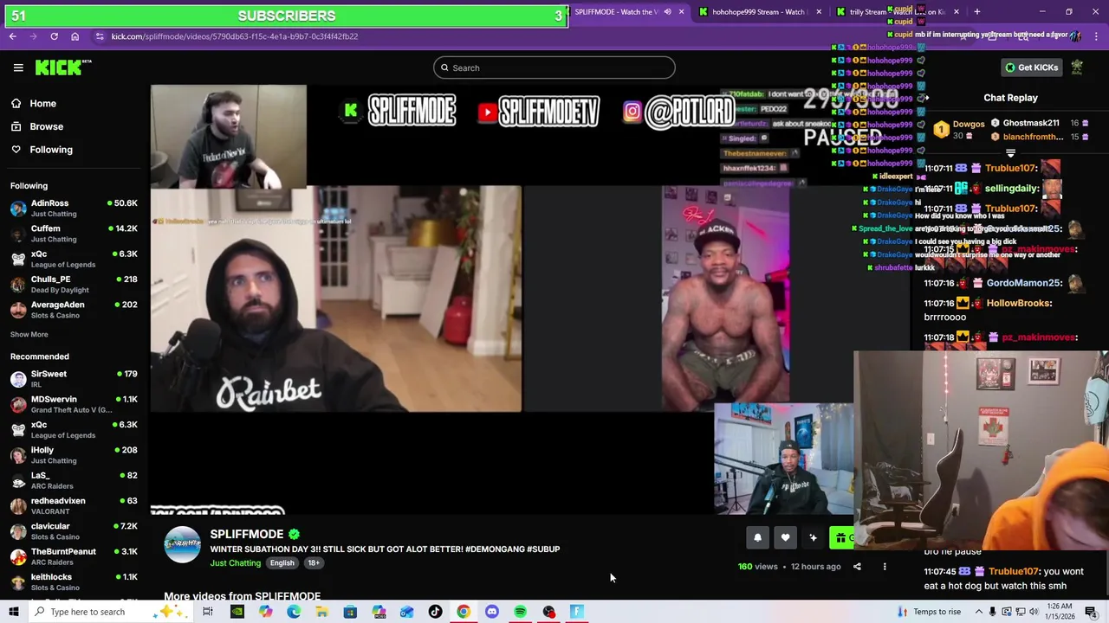
Task: Click the Get KICKs button
Action: (1031, 67)
